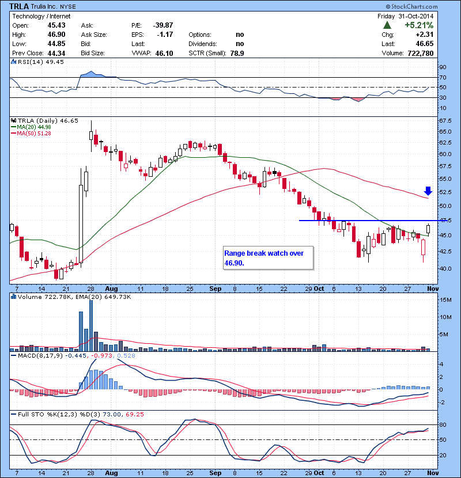Click the Bid Size label
461x478 pixels.
click(x=93, y=54)
